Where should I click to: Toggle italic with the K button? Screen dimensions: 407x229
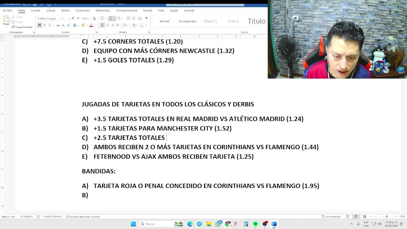(x=45, y=25)
